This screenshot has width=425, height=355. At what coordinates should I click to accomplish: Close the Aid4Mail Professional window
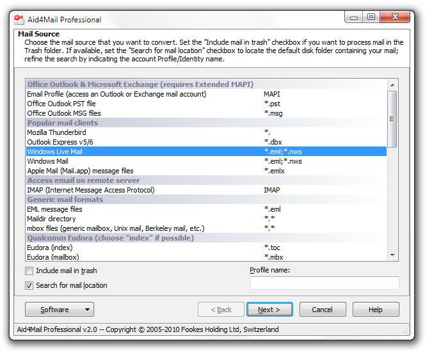coord(396,17)
